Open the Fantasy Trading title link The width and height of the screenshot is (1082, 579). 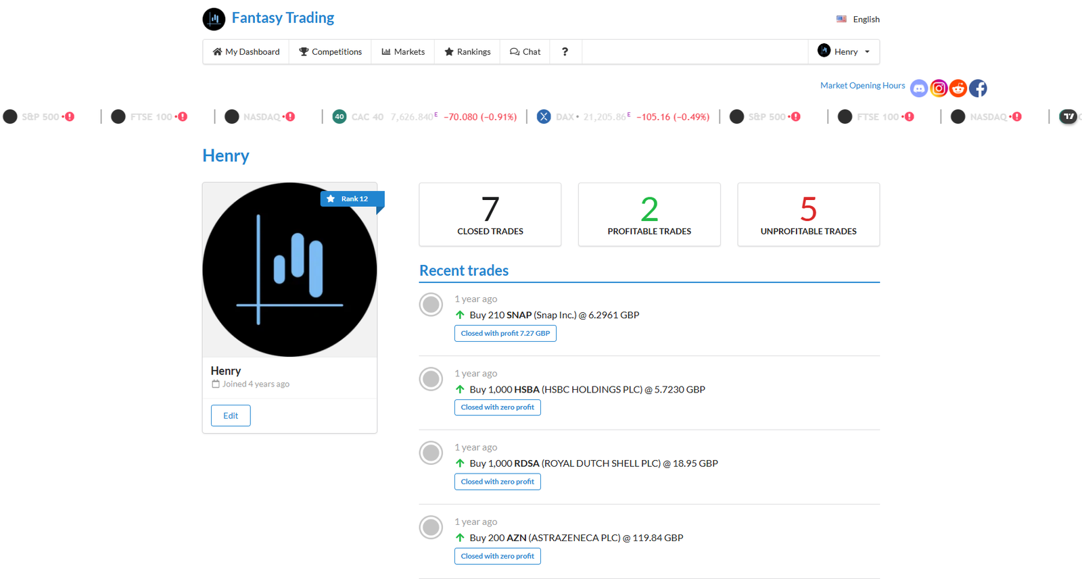coord(283,18)
